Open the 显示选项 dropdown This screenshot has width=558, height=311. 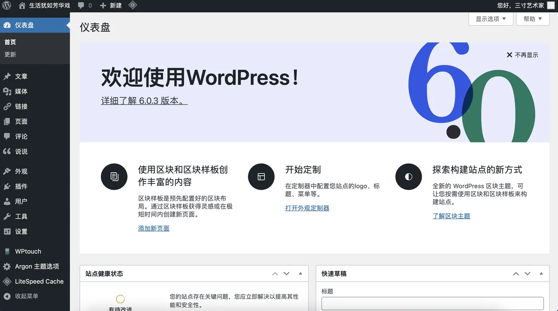coord(491,19)
